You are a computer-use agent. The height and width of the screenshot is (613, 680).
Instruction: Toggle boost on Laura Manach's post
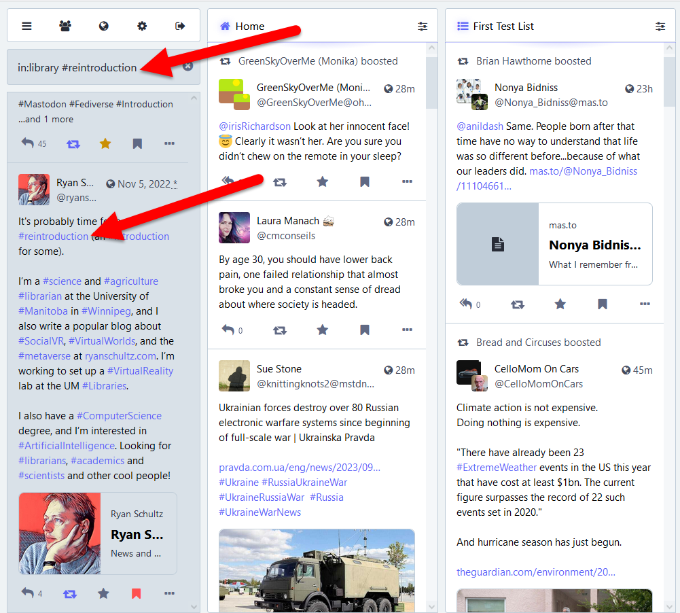(279, 330)
